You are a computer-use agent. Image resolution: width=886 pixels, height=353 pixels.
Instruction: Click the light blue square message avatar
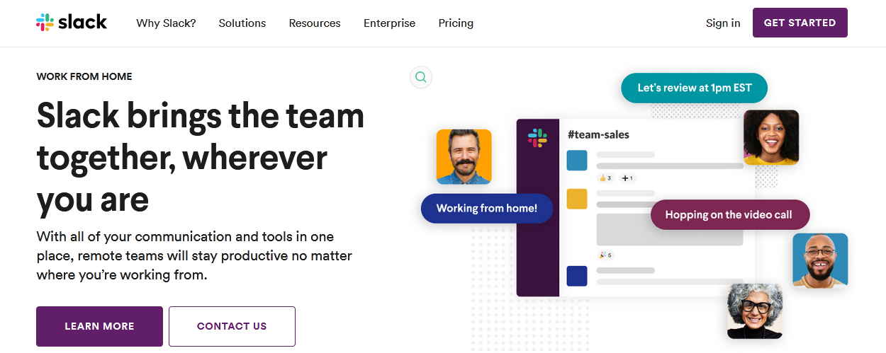(x=576, y=161)
